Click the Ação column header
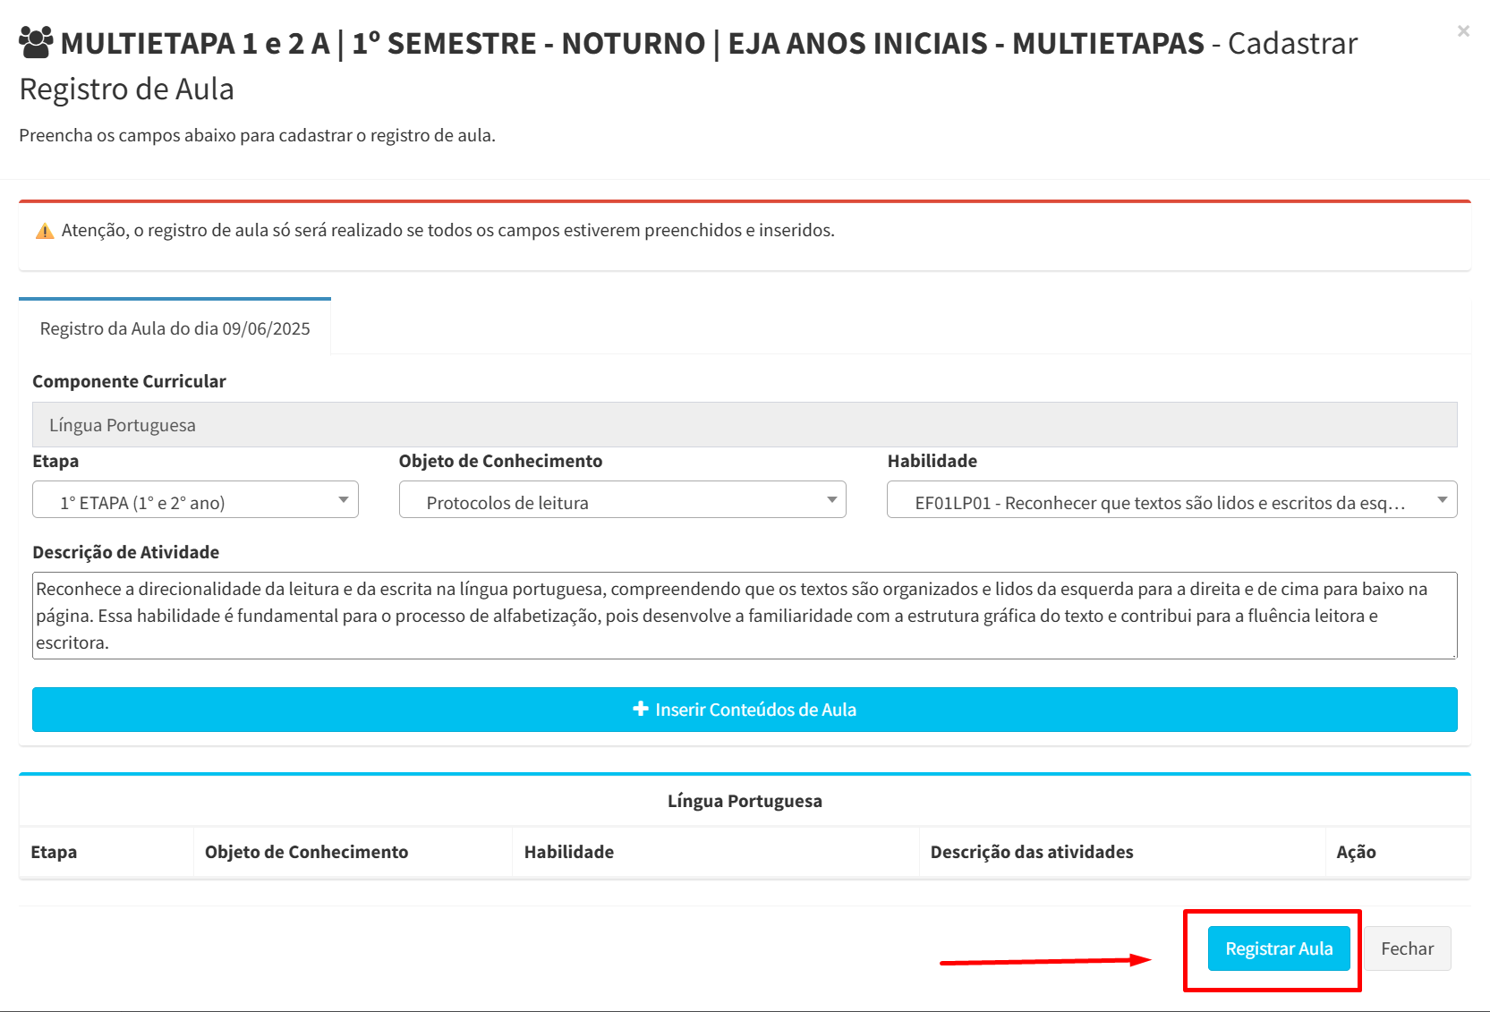Screen dimensions: 1490x1012 click(x=1356, y=852)
